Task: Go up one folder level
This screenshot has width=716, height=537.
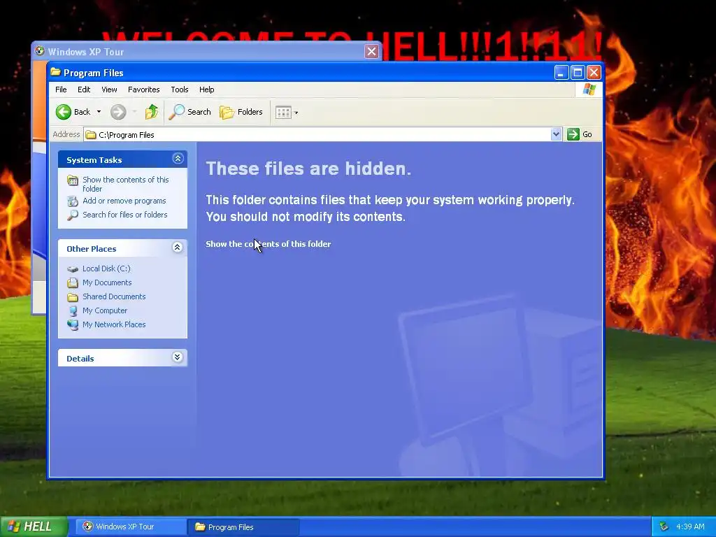Action: [x=152, y=112]
